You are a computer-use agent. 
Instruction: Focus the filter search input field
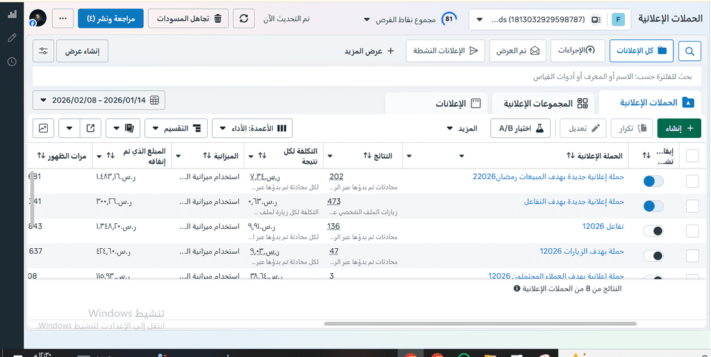tap(367, 76)
